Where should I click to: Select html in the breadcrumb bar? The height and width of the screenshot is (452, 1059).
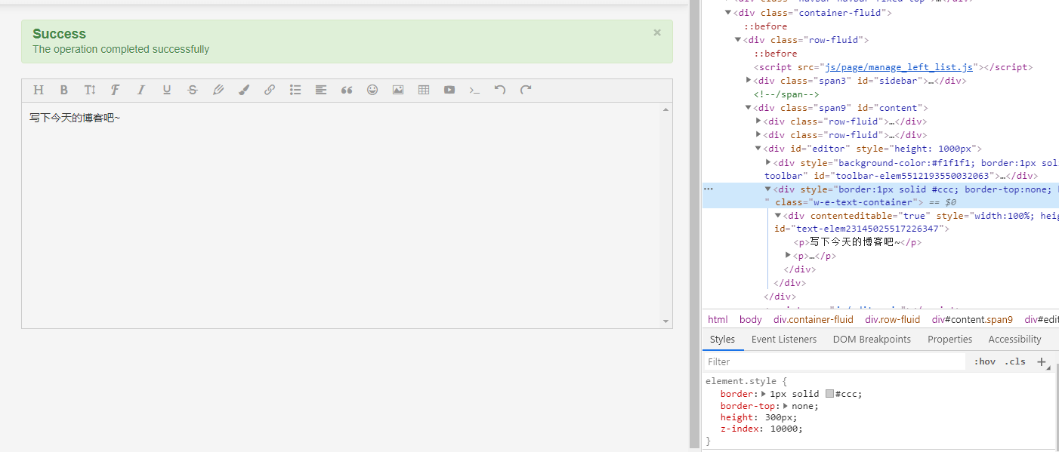pos(718,320)
